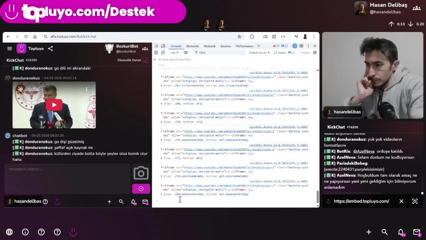Viewport: 426px width, 240px height.
Task: Open the Topluyo hamburger menu
Action: point(10,49)
